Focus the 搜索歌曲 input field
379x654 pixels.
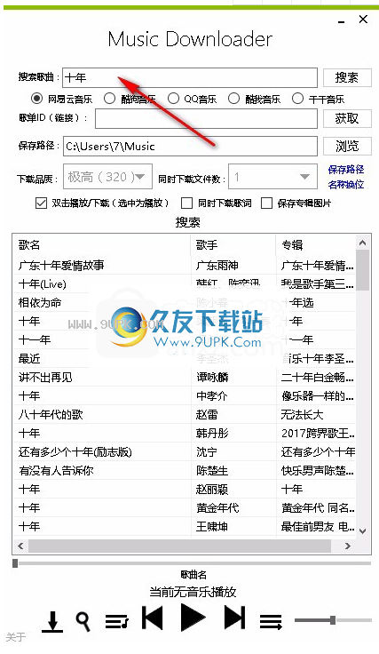pyautogui.click(x=190, y=77)
